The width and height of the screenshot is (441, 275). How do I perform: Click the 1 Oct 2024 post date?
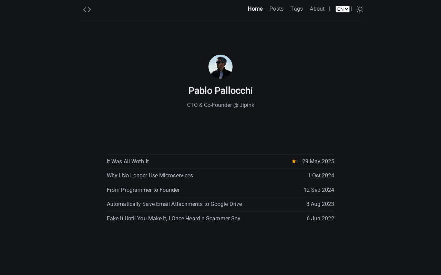pyautogui.click(x=321, y=176)
